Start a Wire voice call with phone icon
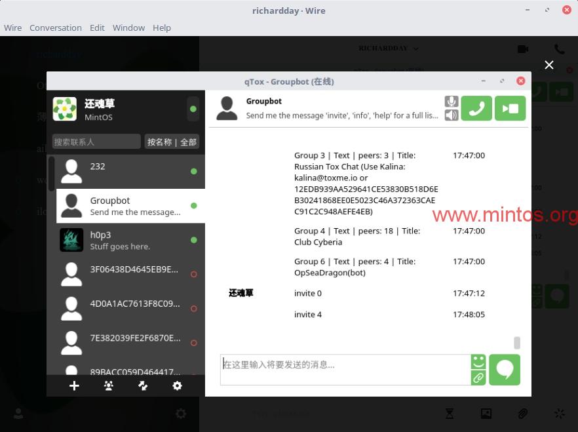Image resolution: width=578 pixels, height=432 pixels. coord(559,49)
